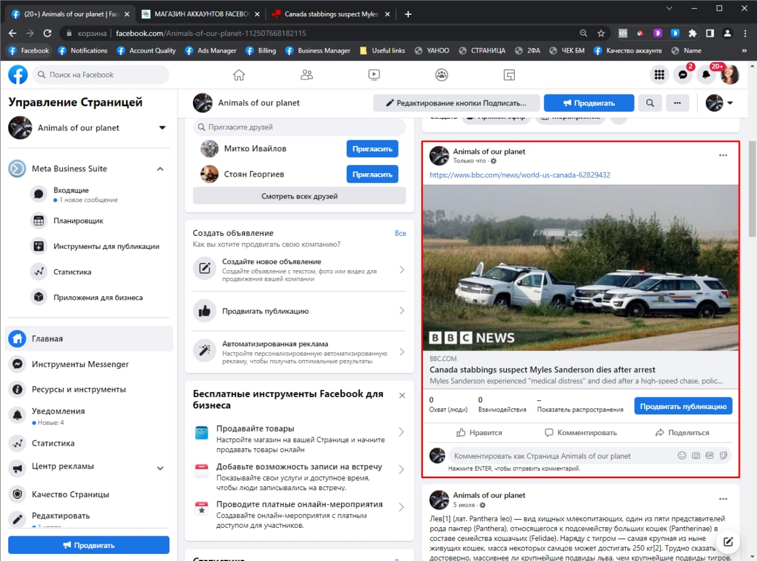Screen dimensions: 757x561
Task: Share the post with Поделиться
Action: pos(682,433)
